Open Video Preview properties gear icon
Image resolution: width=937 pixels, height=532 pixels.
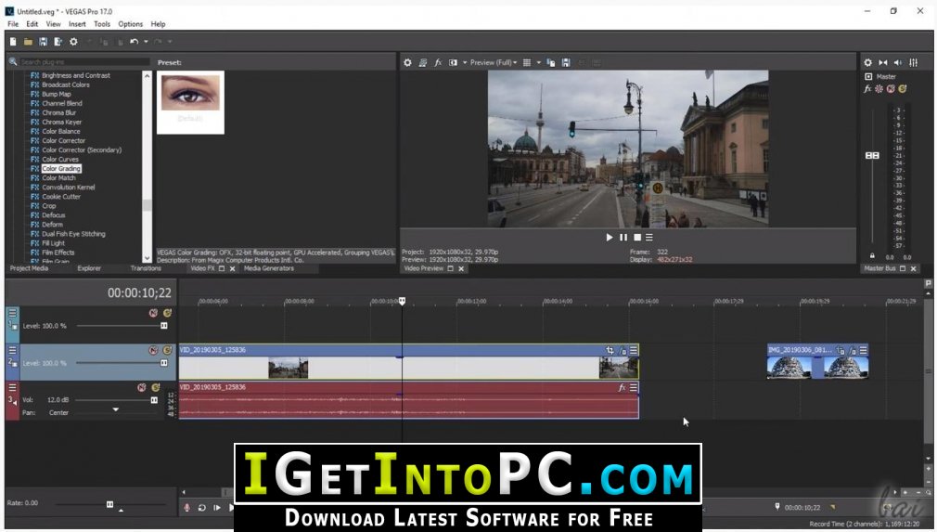pyautogui.click(x=407, y=62)
